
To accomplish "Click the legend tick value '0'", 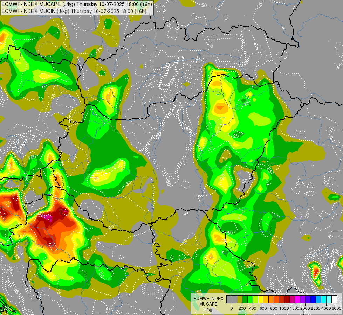I will (x=232, y=308).
